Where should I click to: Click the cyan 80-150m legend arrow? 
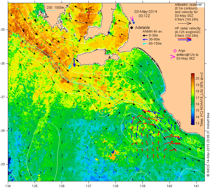coord(145,44)
